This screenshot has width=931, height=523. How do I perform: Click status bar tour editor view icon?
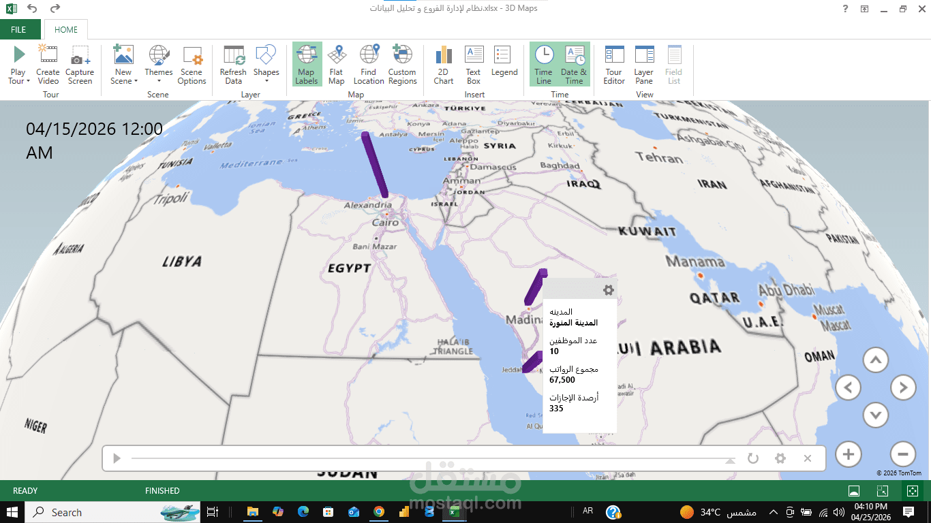click(x=853, y=490)
